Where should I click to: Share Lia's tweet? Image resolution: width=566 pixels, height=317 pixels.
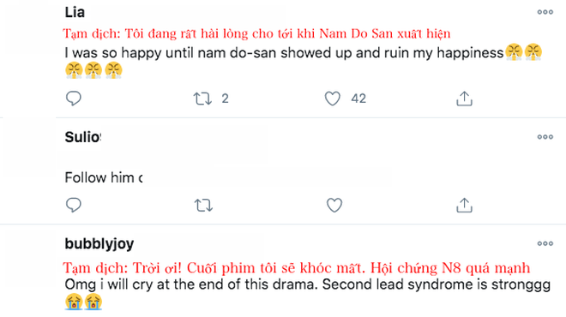464,99
